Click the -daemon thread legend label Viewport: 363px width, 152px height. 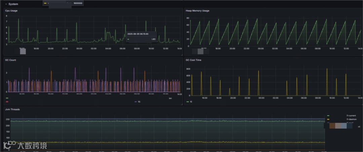coord(352,119)
